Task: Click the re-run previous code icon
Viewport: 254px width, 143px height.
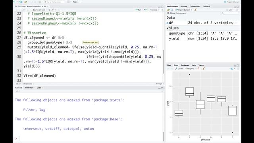Action: (145, 10)
